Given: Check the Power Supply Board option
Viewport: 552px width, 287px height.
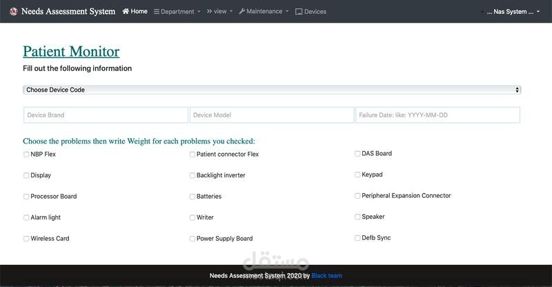Looking at the screenshot, I should (x=193, y=239).
